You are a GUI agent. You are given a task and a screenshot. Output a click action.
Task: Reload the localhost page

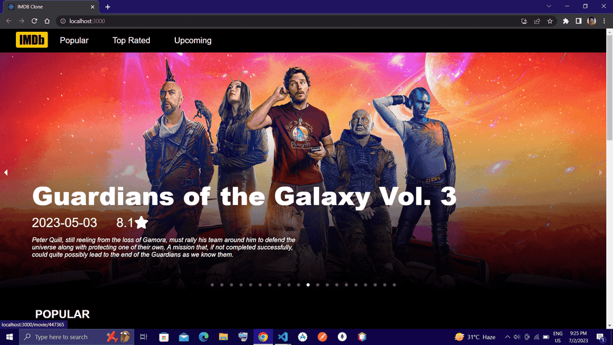coord(35,21)
